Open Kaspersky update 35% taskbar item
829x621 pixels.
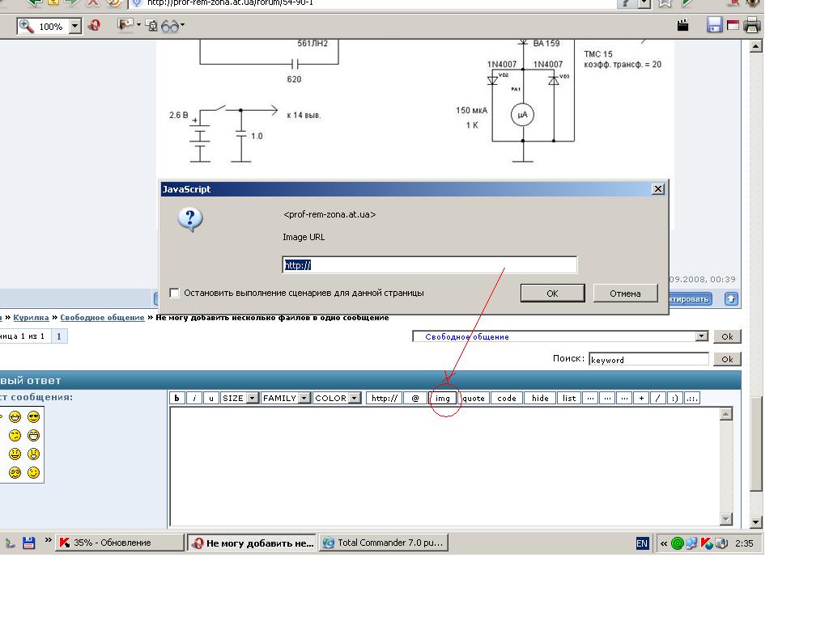pos(119,543)
